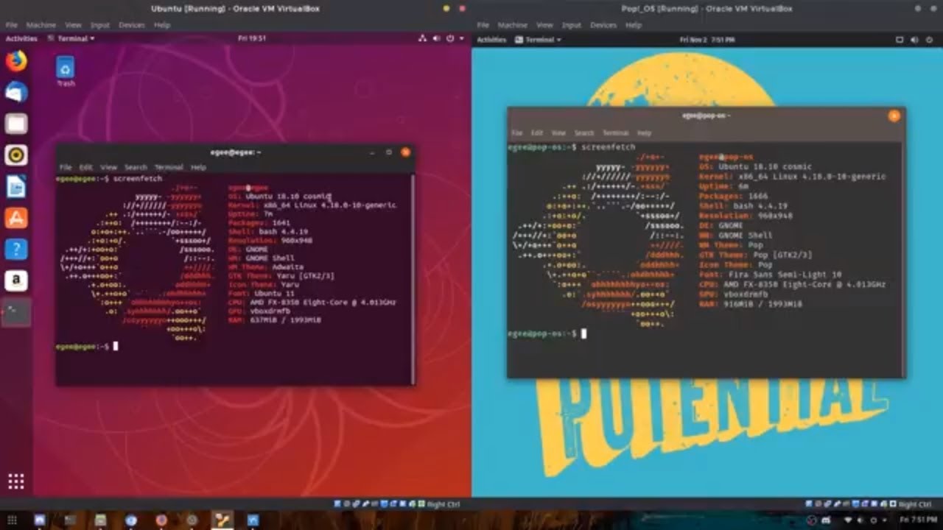The height and width of the screenshot is (530, 943).
Task: Open View menu in the egee@pop-os terminal
Action: 558,133
